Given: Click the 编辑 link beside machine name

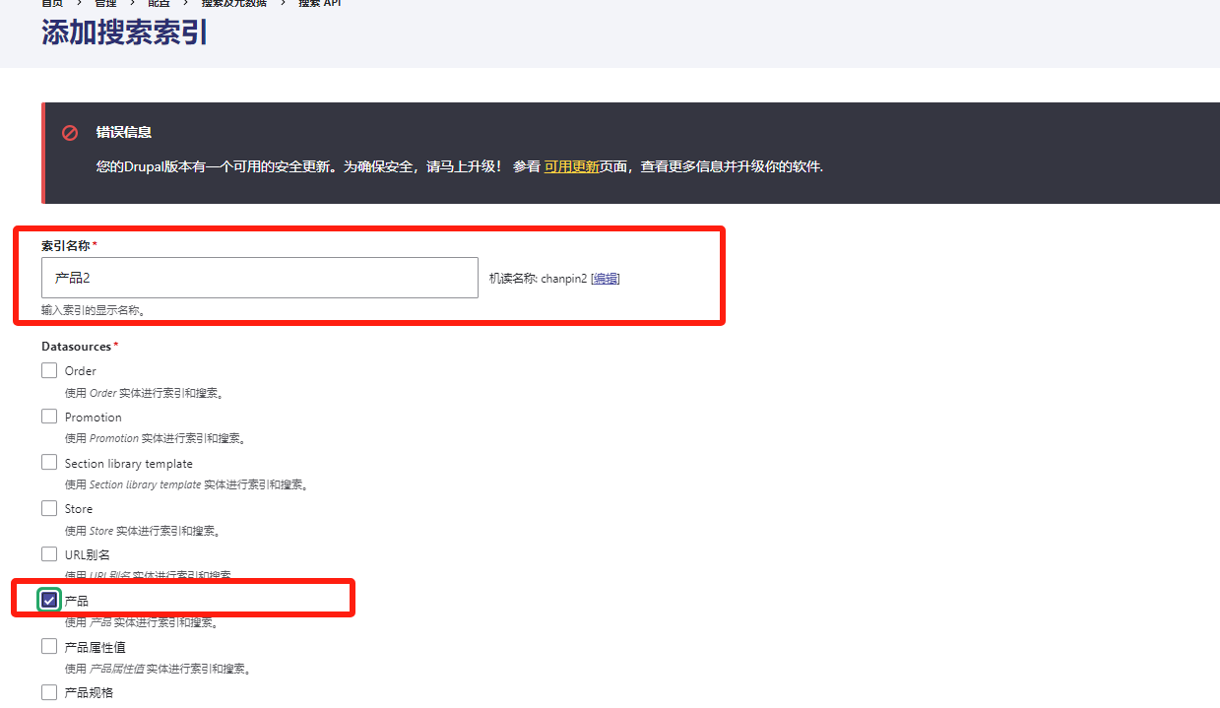Looking at the screenshot, I should pos(607,279).
